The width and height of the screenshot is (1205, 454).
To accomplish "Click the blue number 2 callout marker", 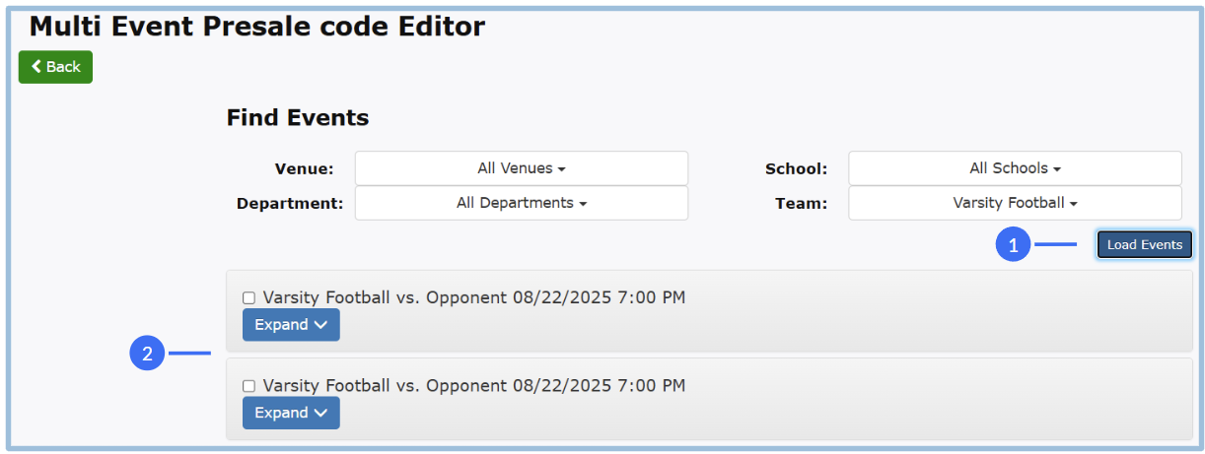I will click(x=147, y=354).
